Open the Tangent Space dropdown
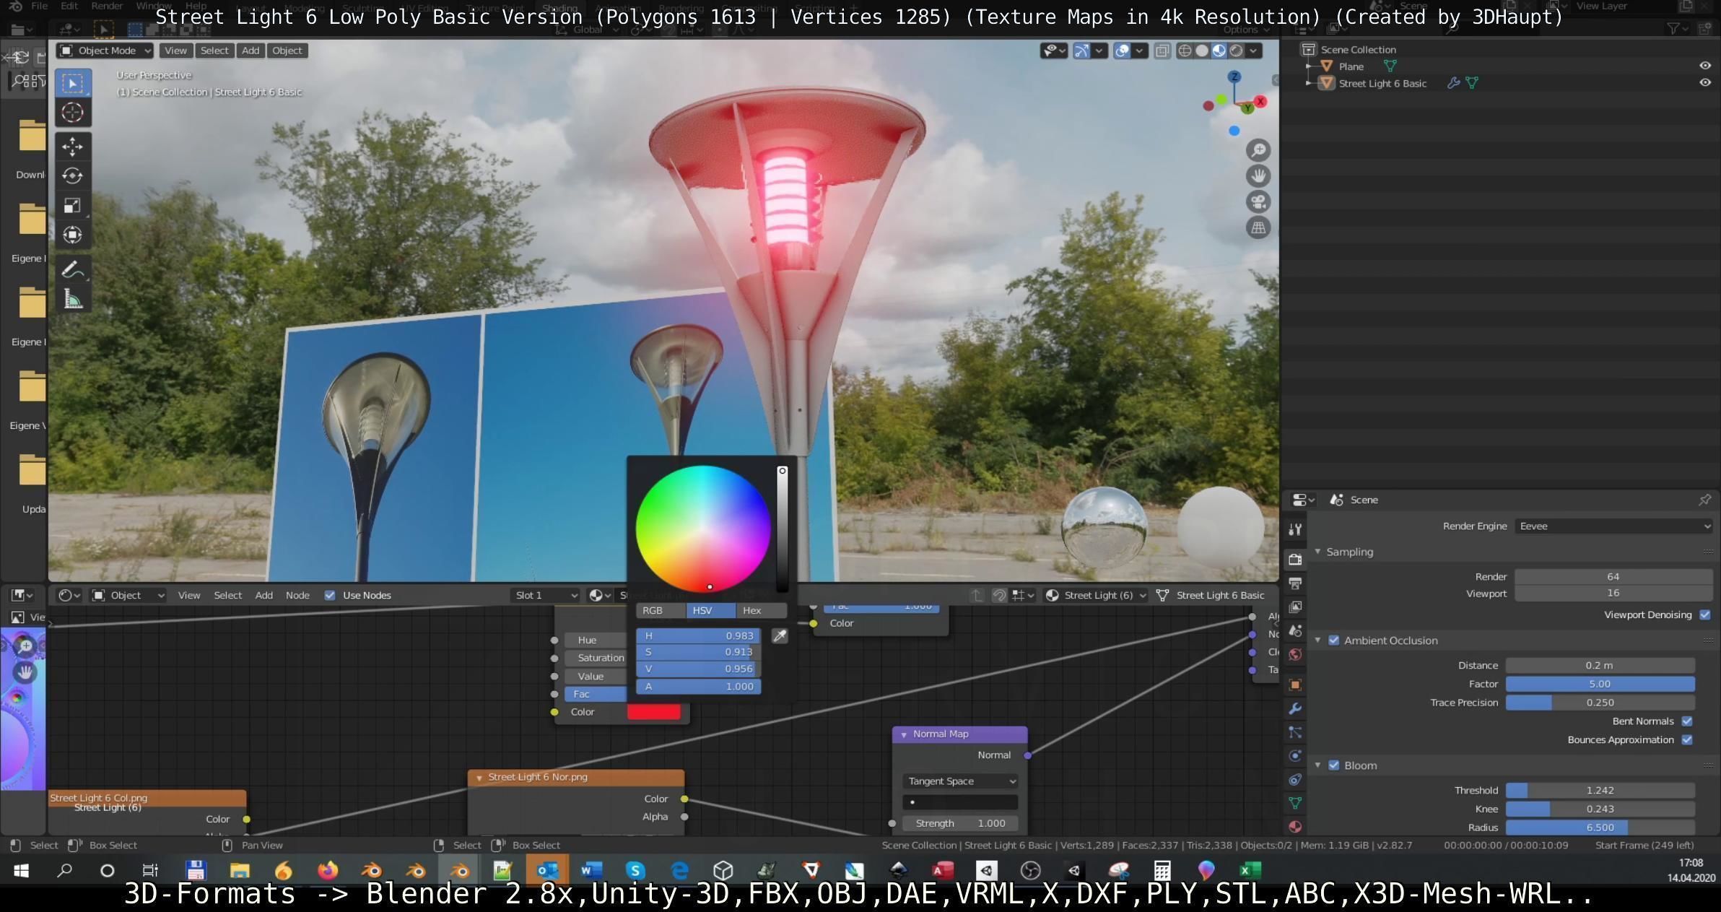This screenshot has width=1721, height=912. click(960, 781)
